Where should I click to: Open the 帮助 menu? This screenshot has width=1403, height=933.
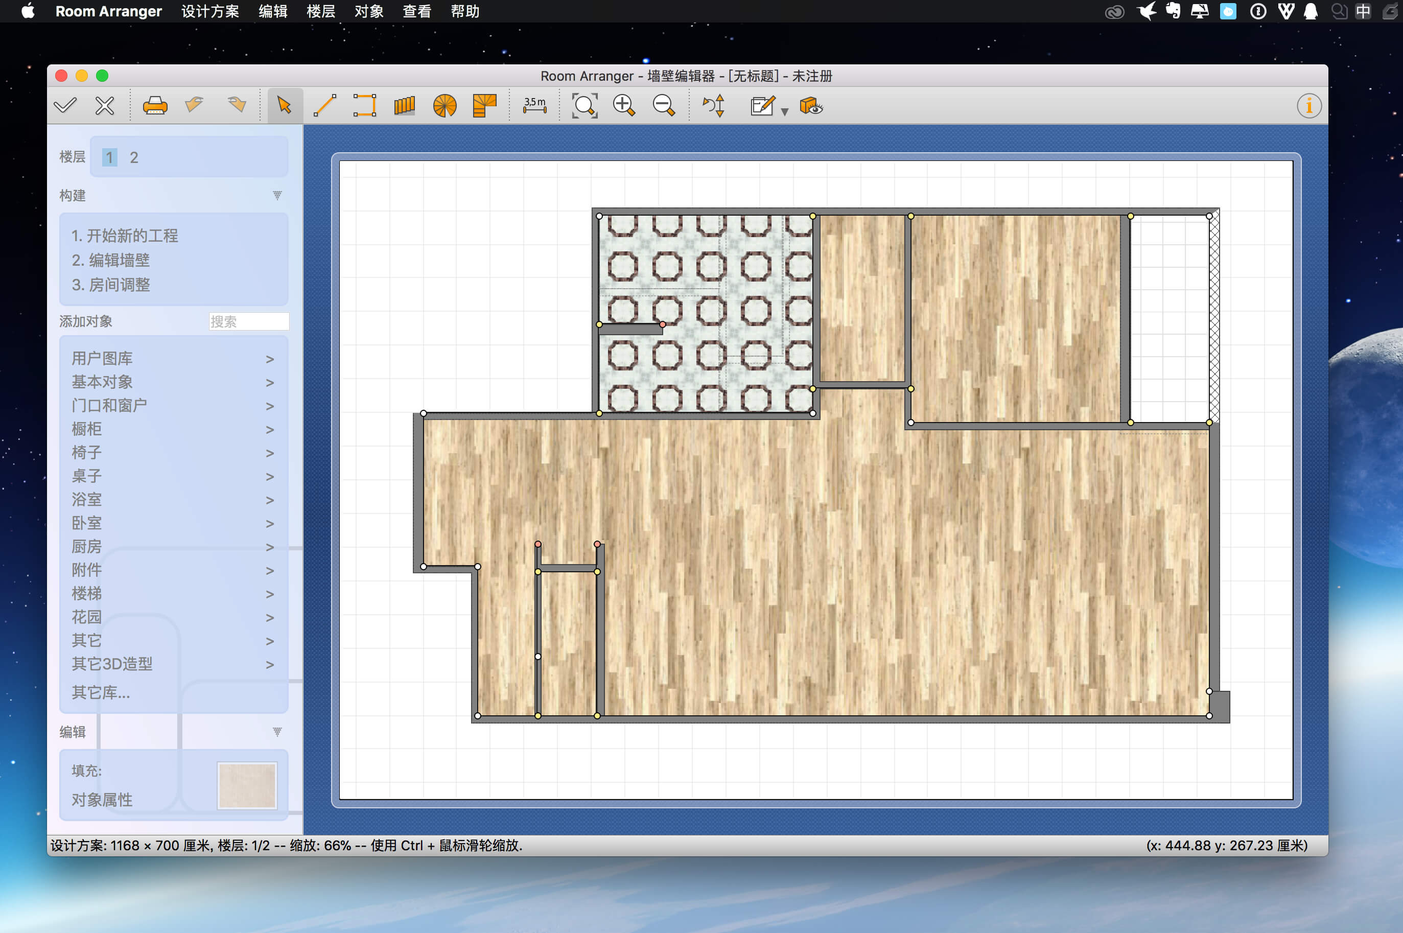(465, 11)
